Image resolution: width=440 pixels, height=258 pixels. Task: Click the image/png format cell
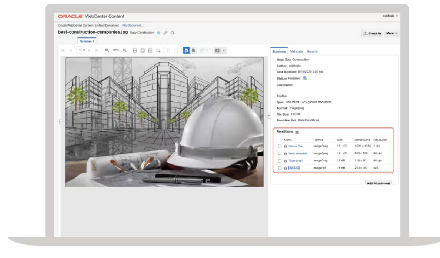(320, 161)
